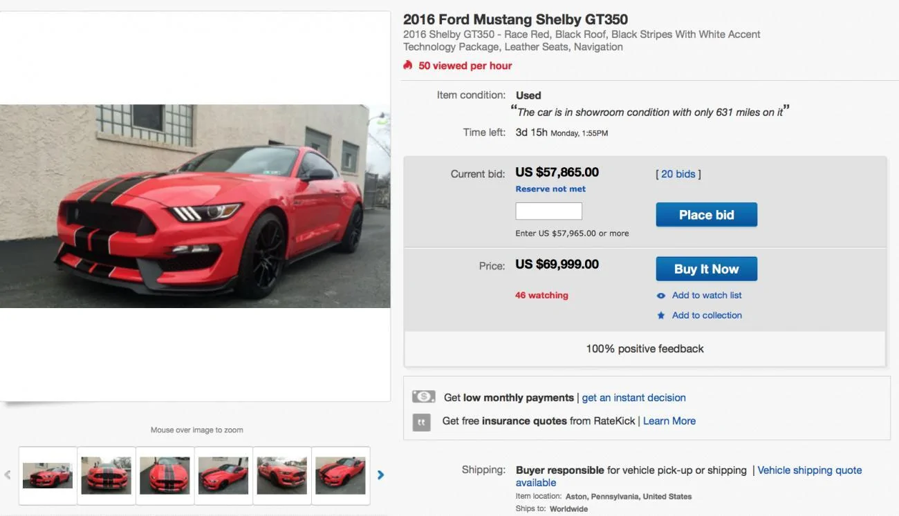
Task: Click the flame icon beside viewed per hour
Action: point(408,65)
